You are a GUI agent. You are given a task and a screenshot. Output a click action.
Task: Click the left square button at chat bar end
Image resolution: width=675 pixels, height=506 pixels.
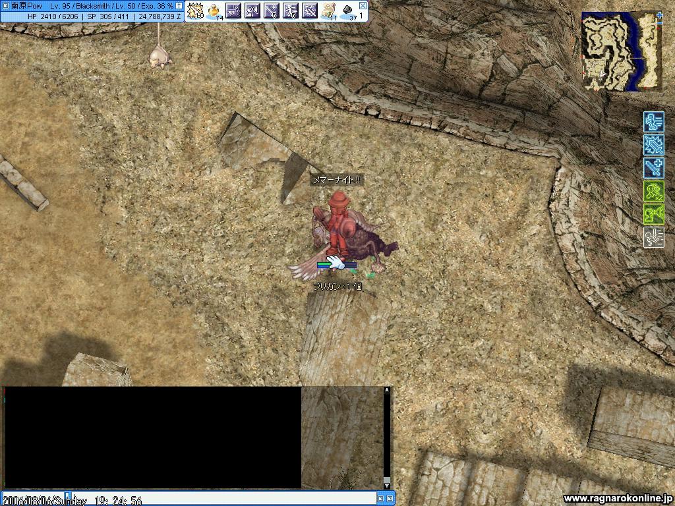pyautogui.click(x=380, y=499)
